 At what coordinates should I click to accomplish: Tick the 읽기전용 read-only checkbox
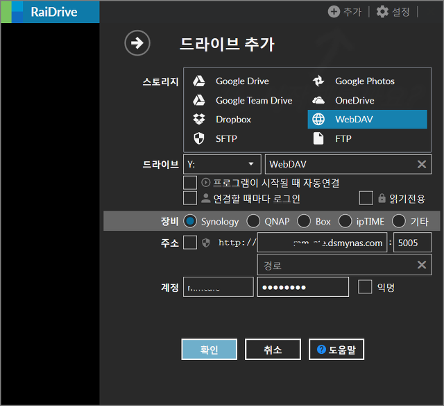click(366, 198)
